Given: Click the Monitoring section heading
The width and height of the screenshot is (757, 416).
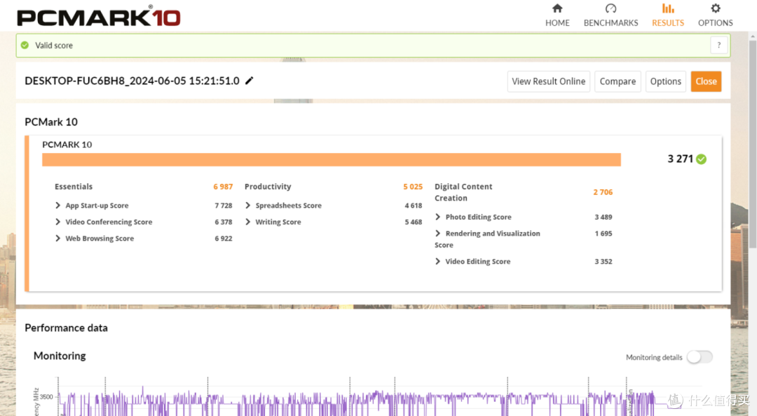Looking at the screenshot, I should [x=60, y=356].
